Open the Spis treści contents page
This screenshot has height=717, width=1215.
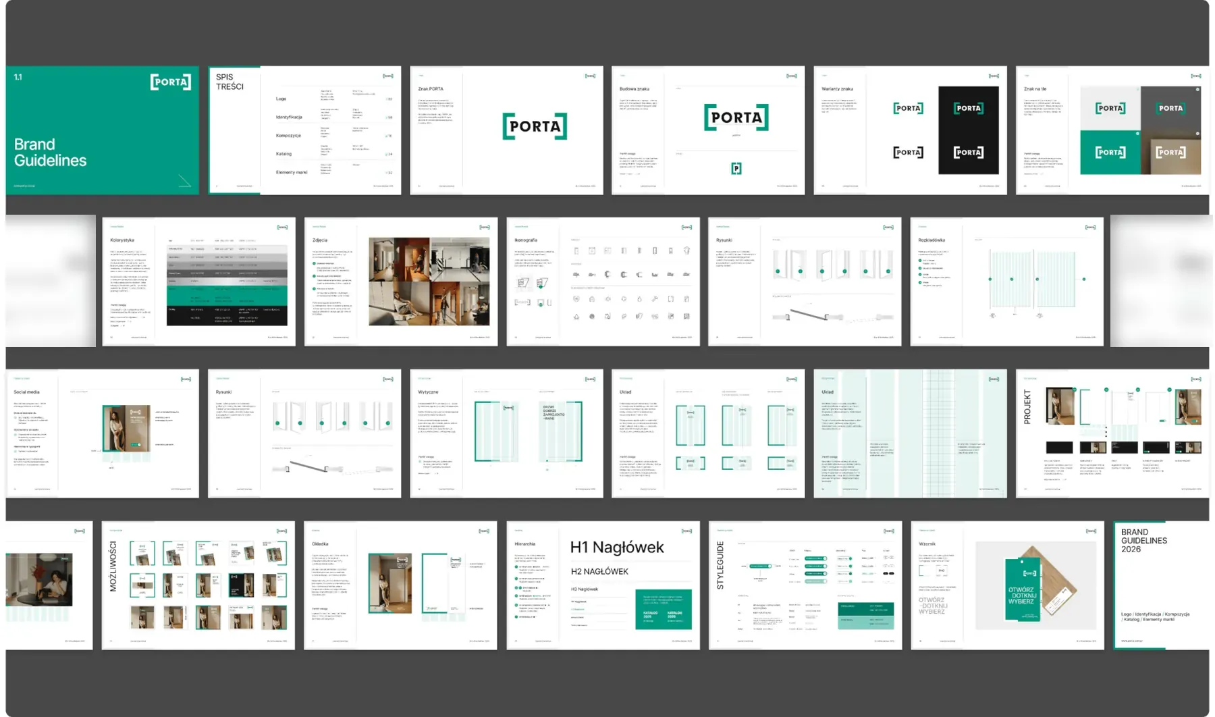[304, 130]
